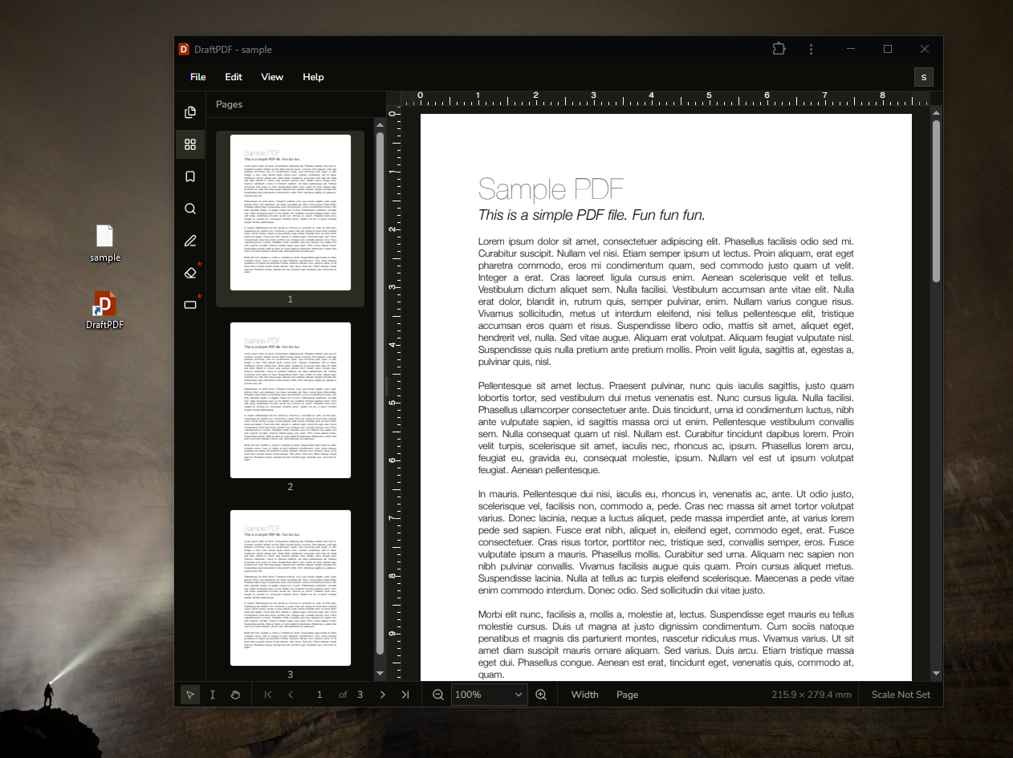Image resolution: width=1013 pixels, height=758 pixels.
Task: Click the zoom out magnifier control
Action: coord(437,695)
